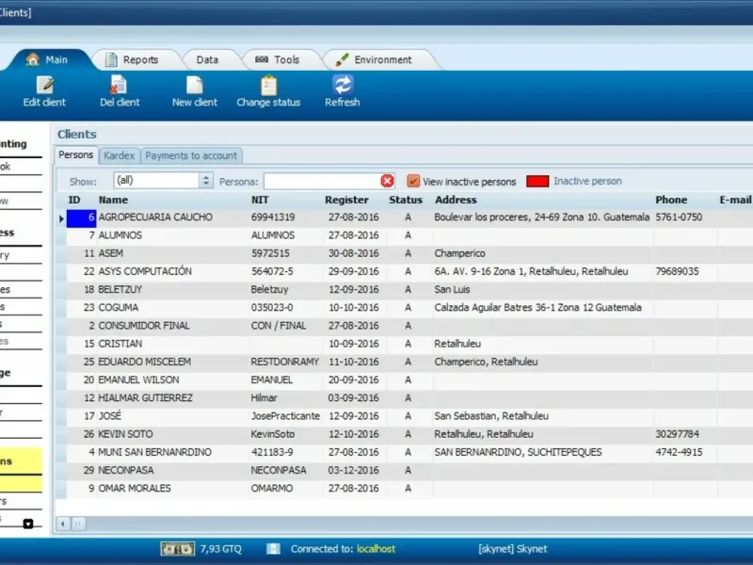Open the Data ribbon tab
753x565 pixels.
coord(207,59)
